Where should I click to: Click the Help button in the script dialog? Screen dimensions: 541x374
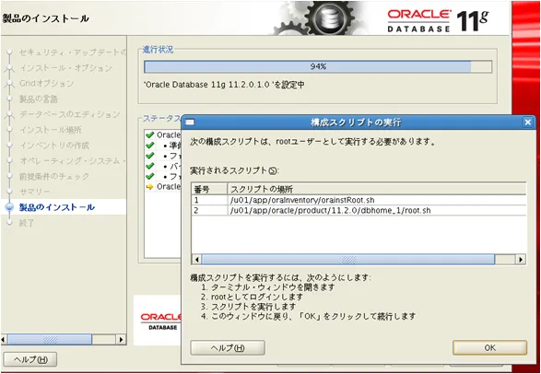click(x=228, y=347)
